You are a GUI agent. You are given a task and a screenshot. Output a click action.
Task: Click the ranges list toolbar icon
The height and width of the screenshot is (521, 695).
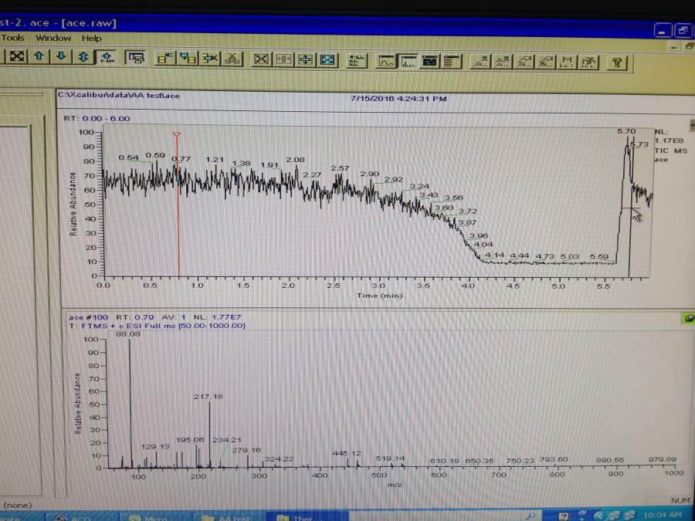(x=357, y=61)
